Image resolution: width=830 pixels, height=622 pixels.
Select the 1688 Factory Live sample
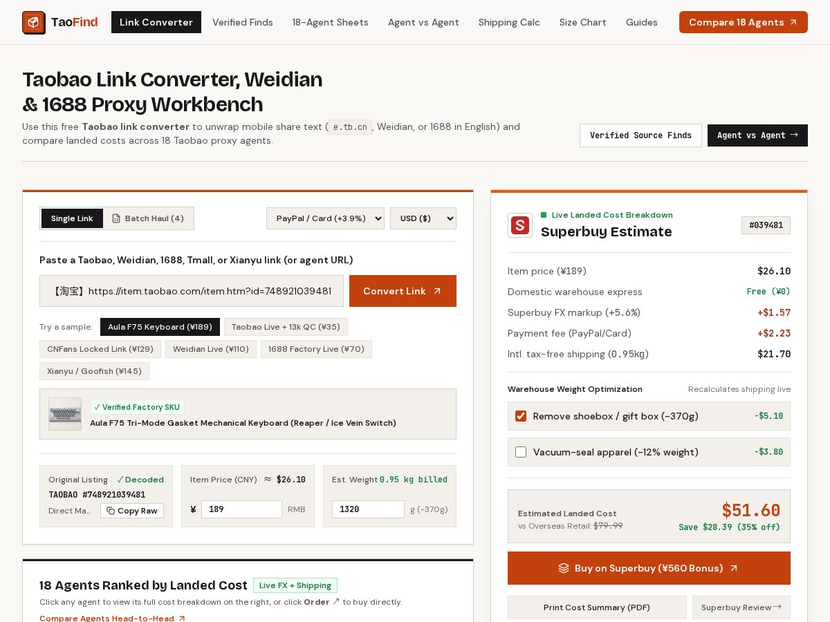[316, 349]
